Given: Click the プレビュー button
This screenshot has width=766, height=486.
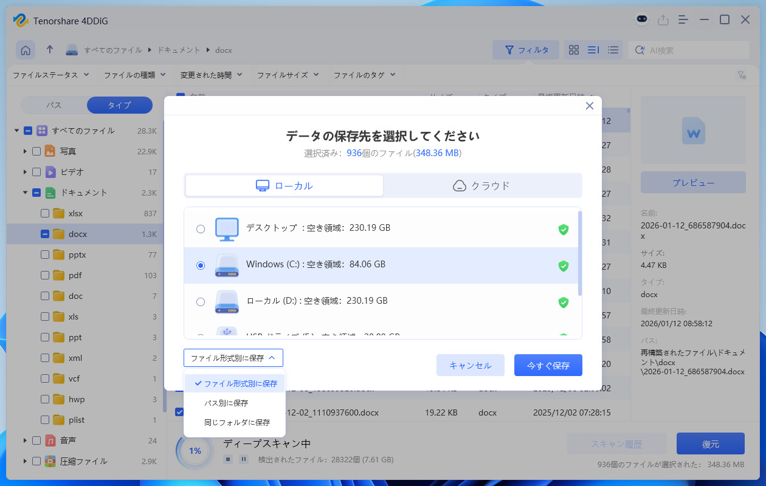Looking at the screenshot, I should tap(693, 182).
